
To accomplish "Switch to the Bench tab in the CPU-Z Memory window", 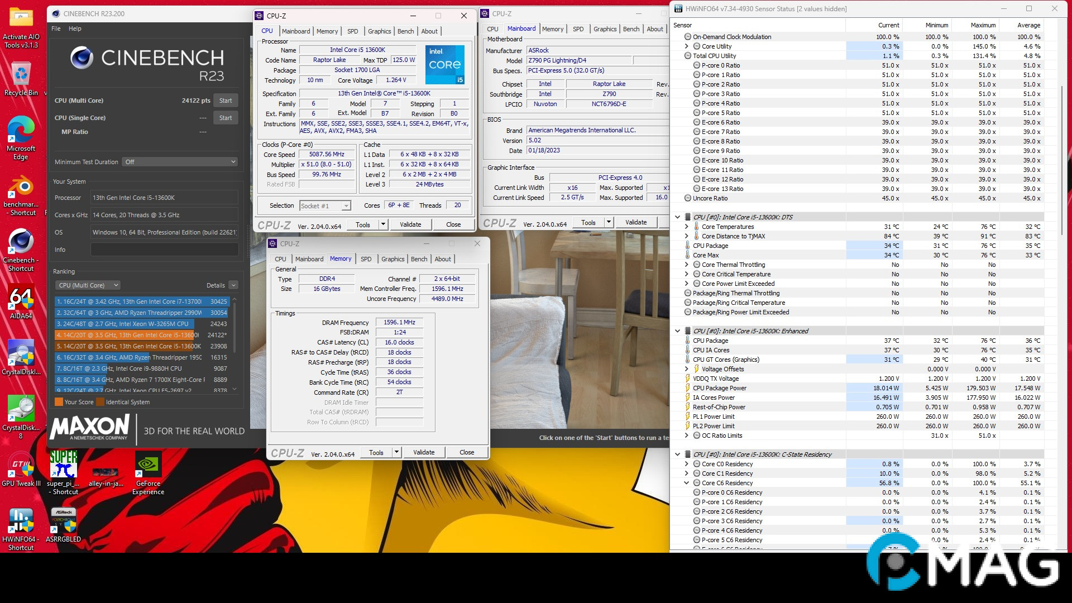I will pos(419,259).
